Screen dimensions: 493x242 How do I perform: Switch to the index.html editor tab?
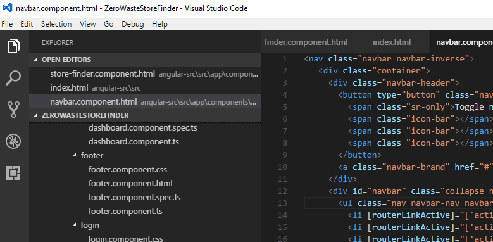pyautogui.click(x=397, y=42)
